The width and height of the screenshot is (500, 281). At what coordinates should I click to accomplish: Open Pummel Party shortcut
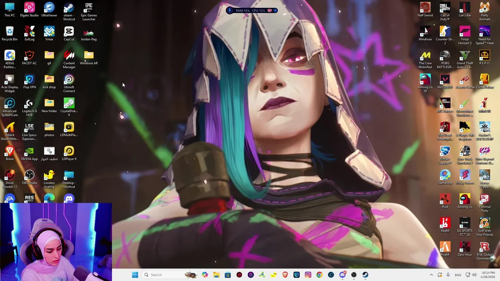tap(484, 203)
